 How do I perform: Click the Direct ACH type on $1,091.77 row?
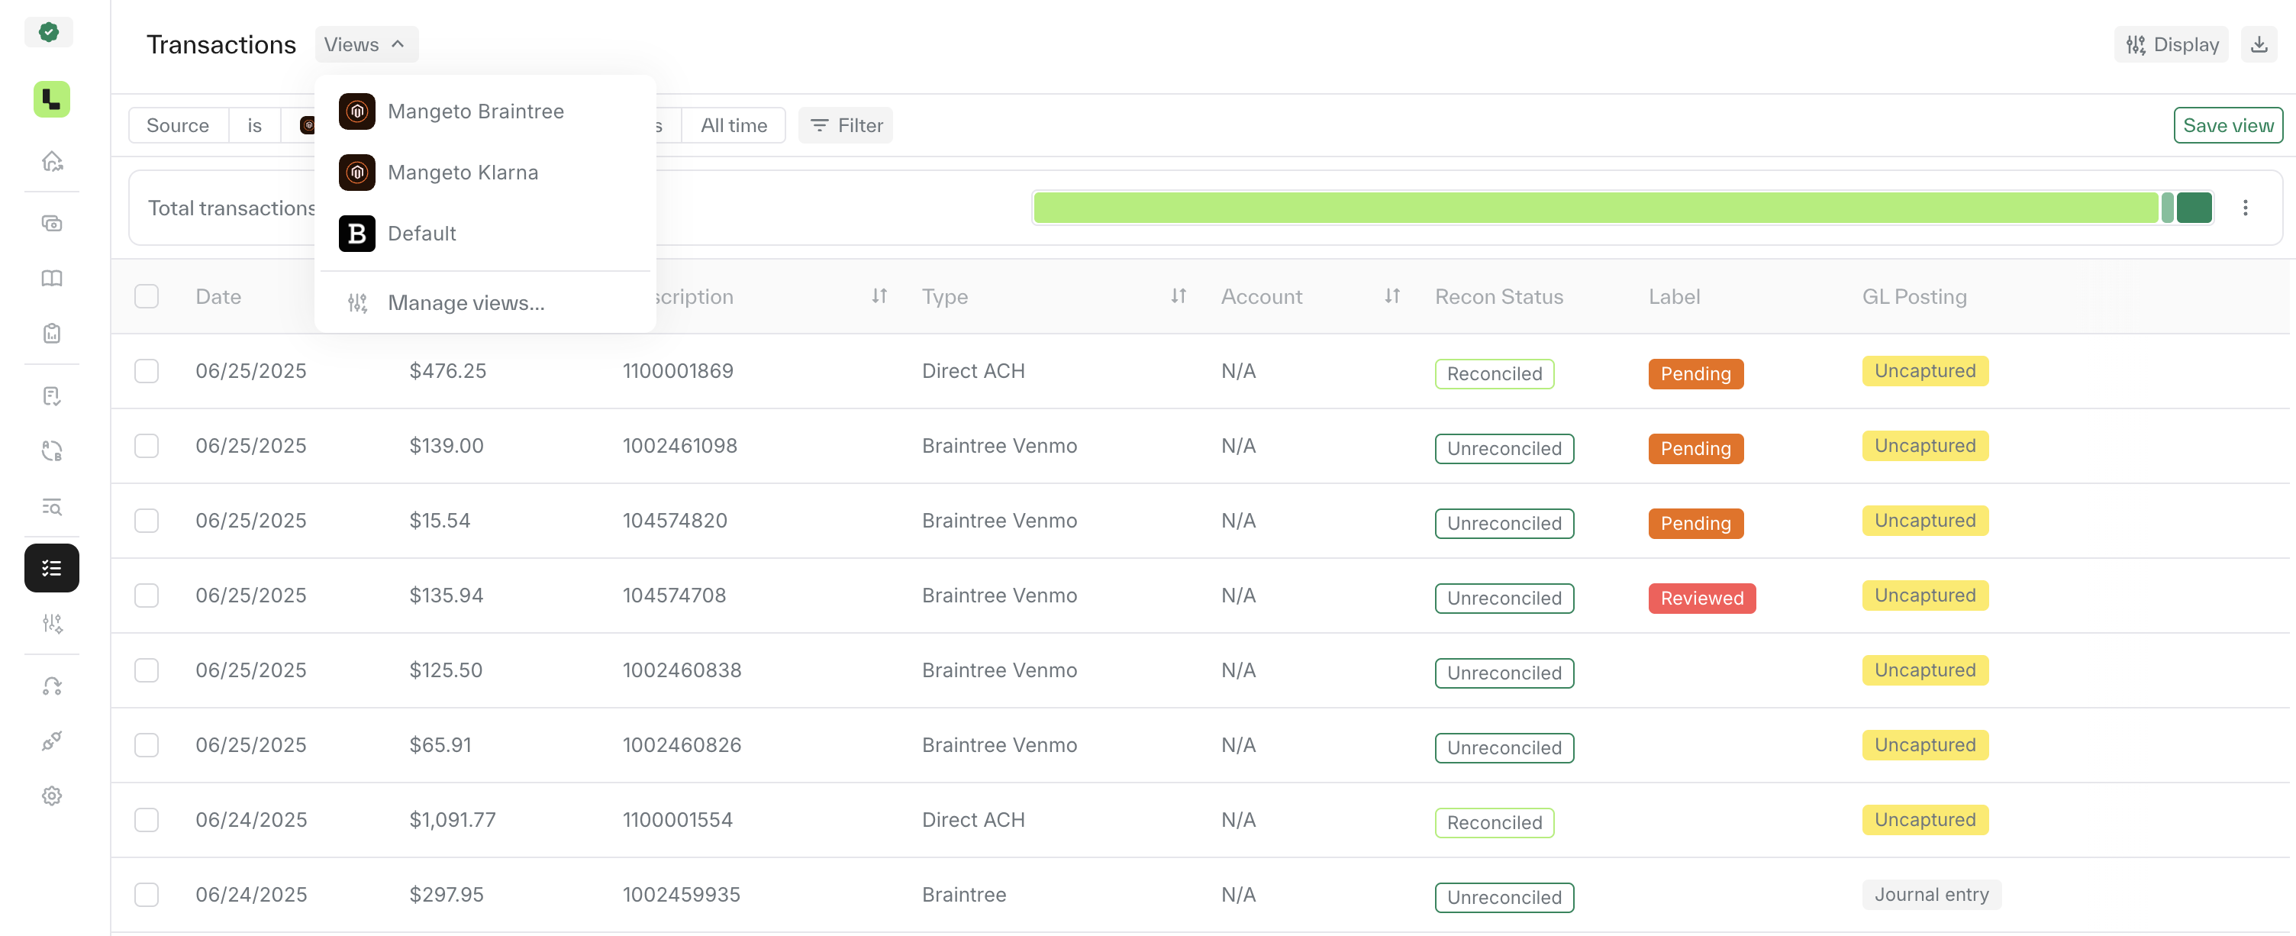[x=973, y=820]
